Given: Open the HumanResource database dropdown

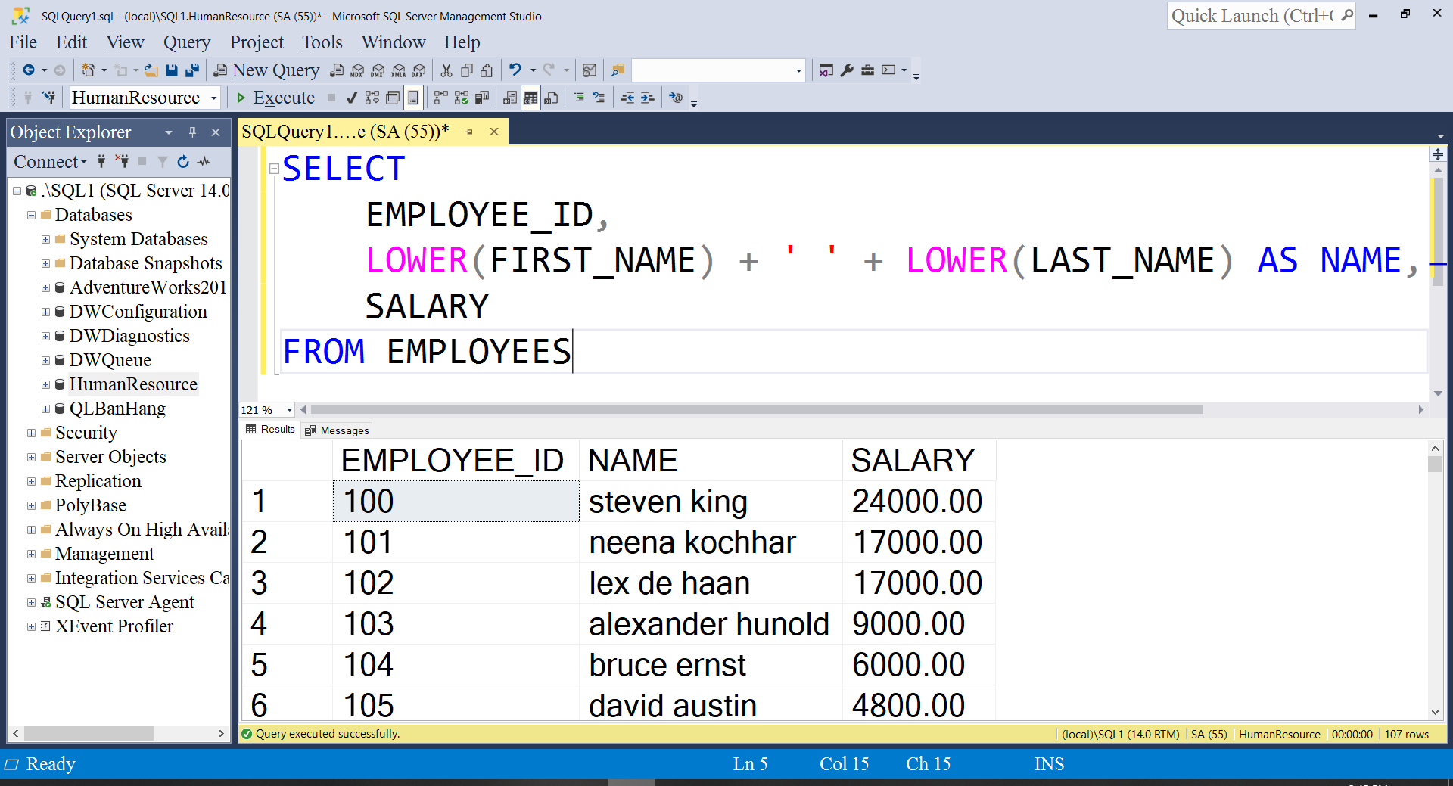Looking at the screenshot, I should pos(214,98).
